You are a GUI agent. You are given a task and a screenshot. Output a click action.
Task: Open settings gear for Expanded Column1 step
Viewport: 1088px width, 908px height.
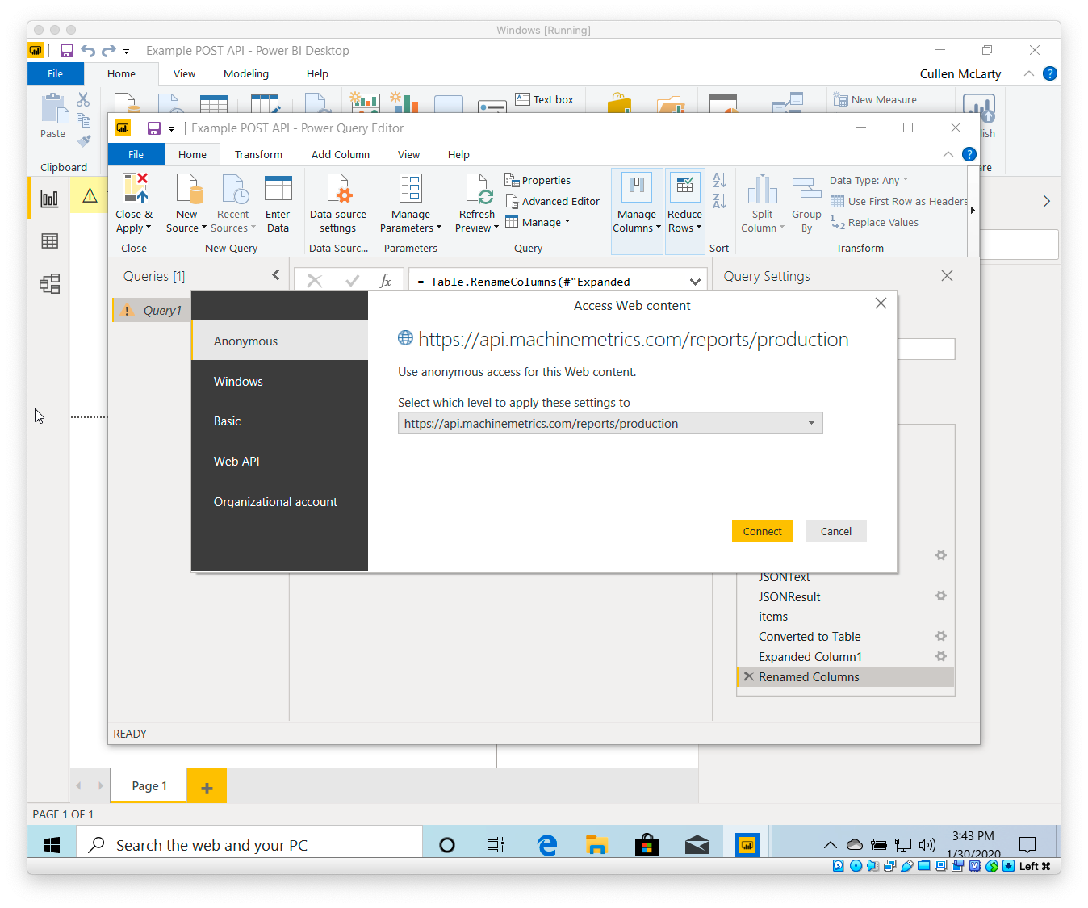(940, 656)
